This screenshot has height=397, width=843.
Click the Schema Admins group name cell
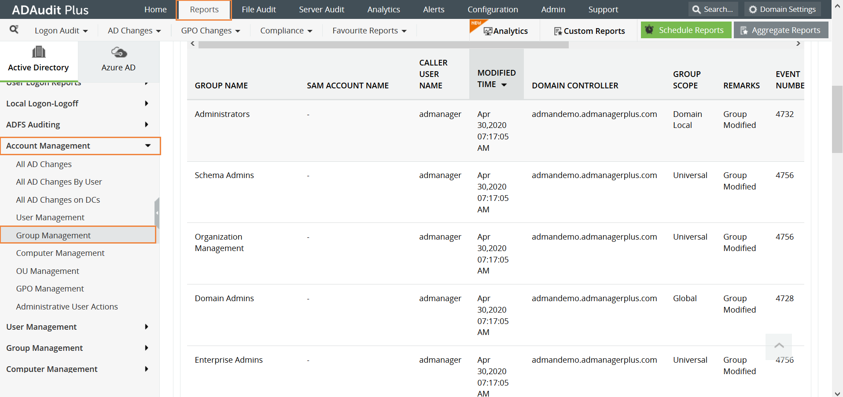pyautogui.click(x=224, y=175)
